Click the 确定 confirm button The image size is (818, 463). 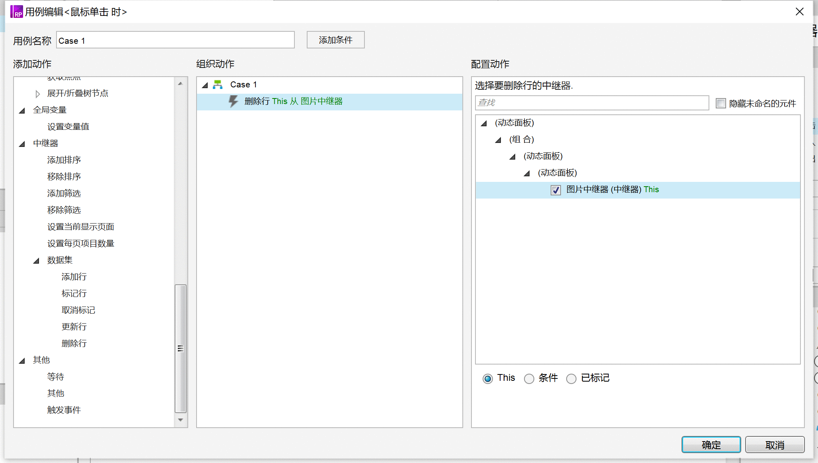pos(711,445)
